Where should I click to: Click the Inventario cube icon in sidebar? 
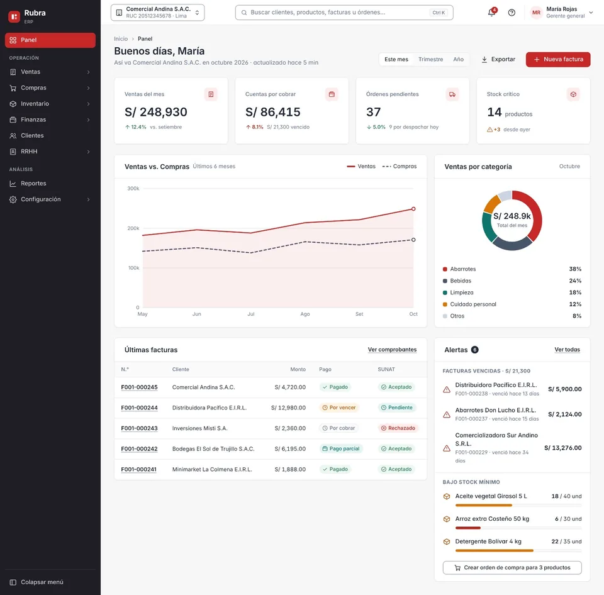[13, 104]
